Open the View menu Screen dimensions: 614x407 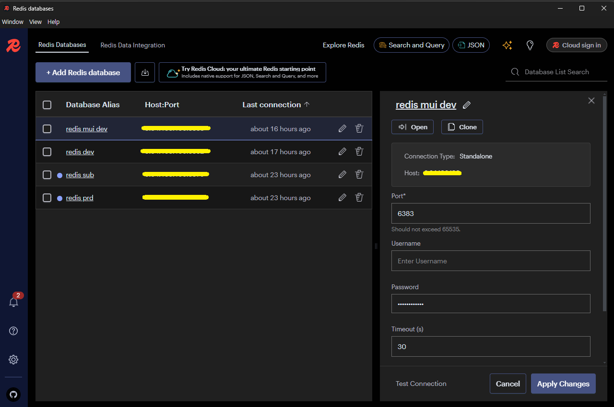click(x=35, y=22)
